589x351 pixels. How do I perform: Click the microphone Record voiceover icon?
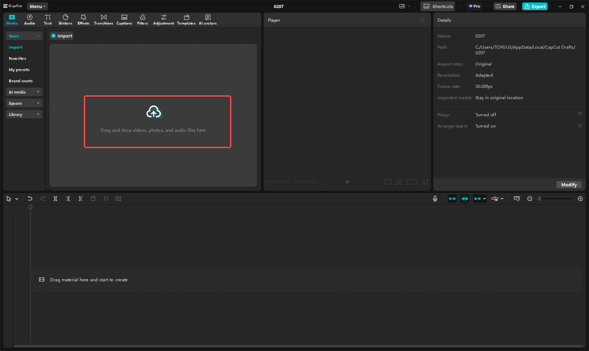coord(435,199)
